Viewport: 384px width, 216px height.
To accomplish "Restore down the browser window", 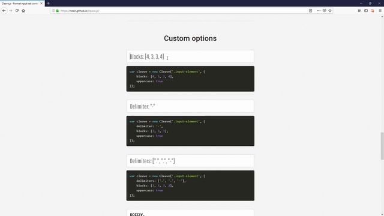I will 370,4.
